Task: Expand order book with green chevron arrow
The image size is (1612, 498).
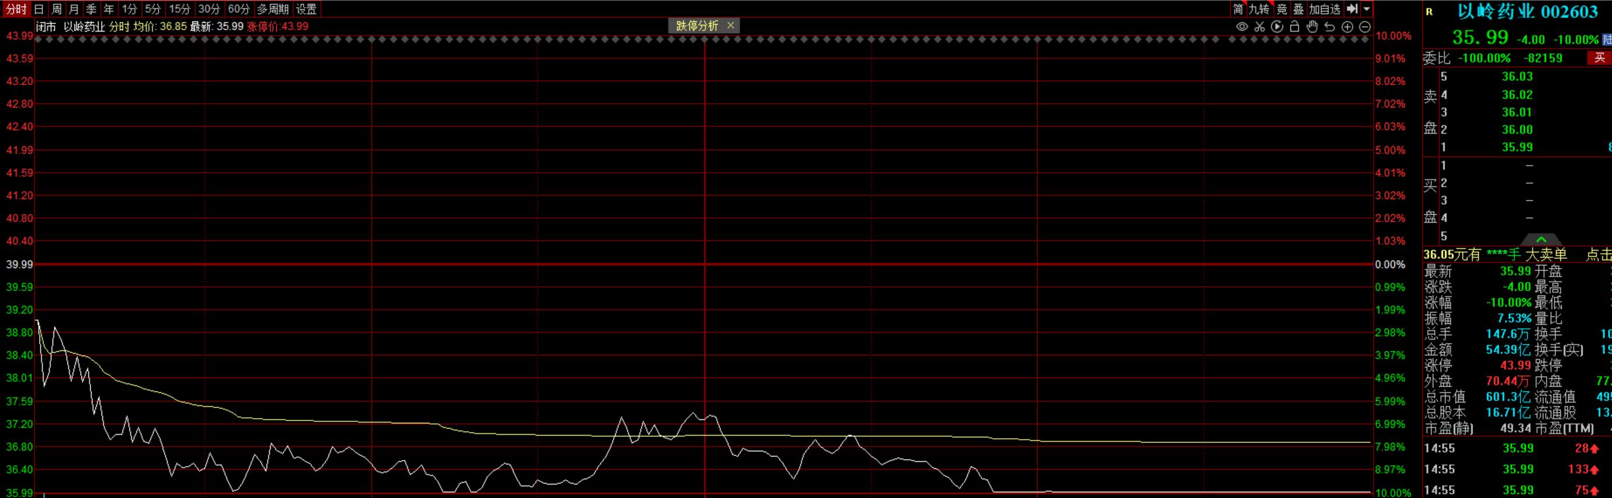Action: point(1542,239)
